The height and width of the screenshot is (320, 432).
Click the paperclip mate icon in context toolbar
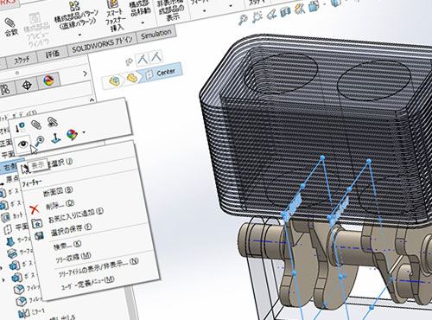36,125
